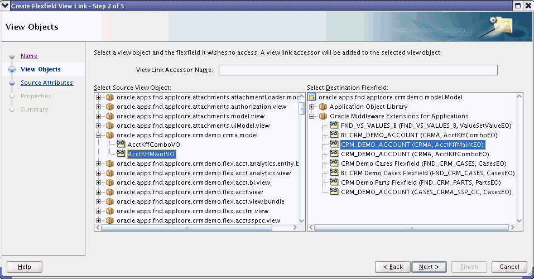Image resolution: width=534 pixels, height=279 pixels.
Task: Click the crmdemo.model.Model folder icon
Action: (312, 98)
